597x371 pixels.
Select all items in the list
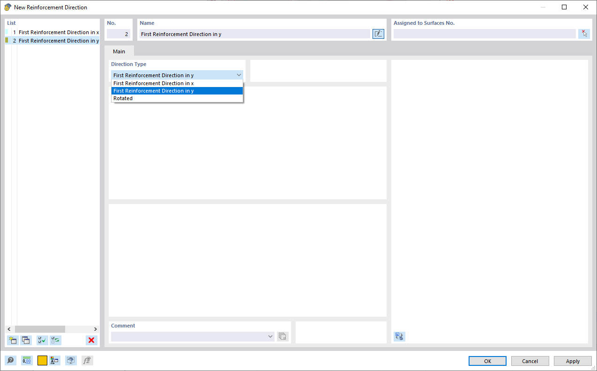pos(41,340)
